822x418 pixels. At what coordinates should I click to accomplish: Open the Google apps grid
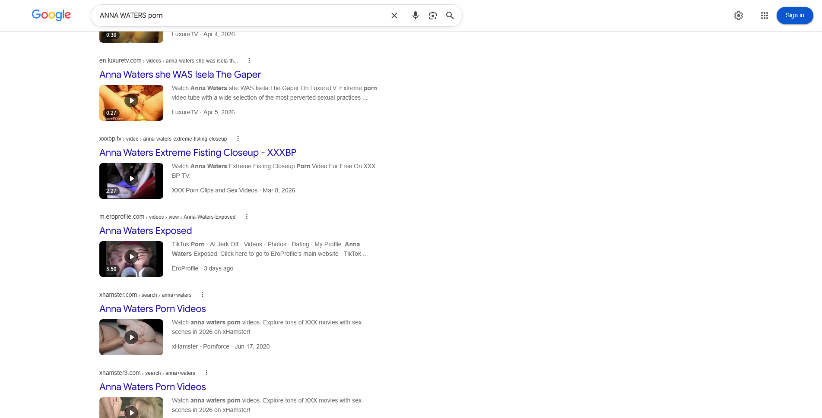765,16
